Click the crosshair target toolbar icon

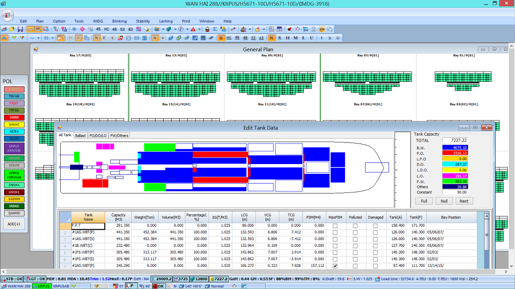tap(75, 29)
